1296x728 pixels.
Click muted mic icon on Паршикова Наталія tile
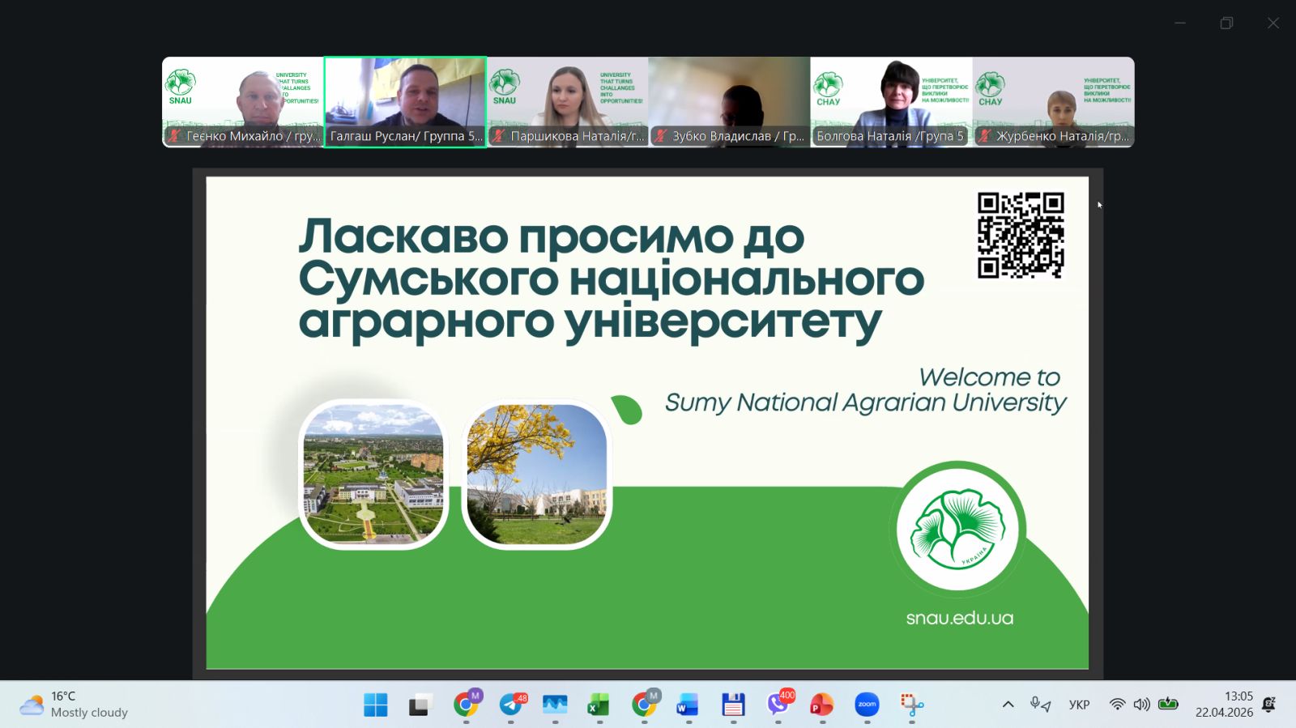coord(499,136)
